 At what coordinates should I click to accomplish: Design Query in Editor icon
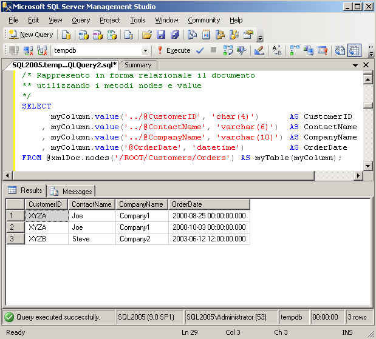pos(259,50)
